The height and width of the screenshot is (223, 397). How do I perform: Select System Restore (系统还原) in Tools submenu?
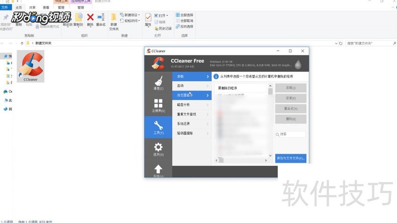click(x=192, y=124)
